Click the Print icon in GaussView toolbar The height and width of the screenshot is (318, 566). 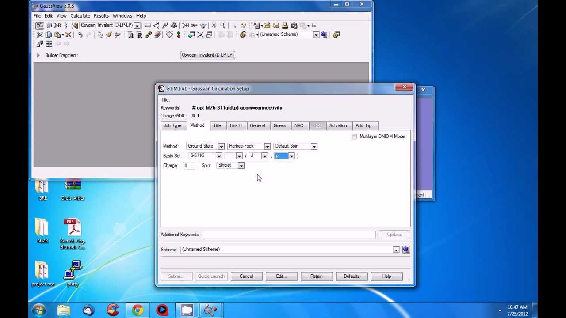285,25
